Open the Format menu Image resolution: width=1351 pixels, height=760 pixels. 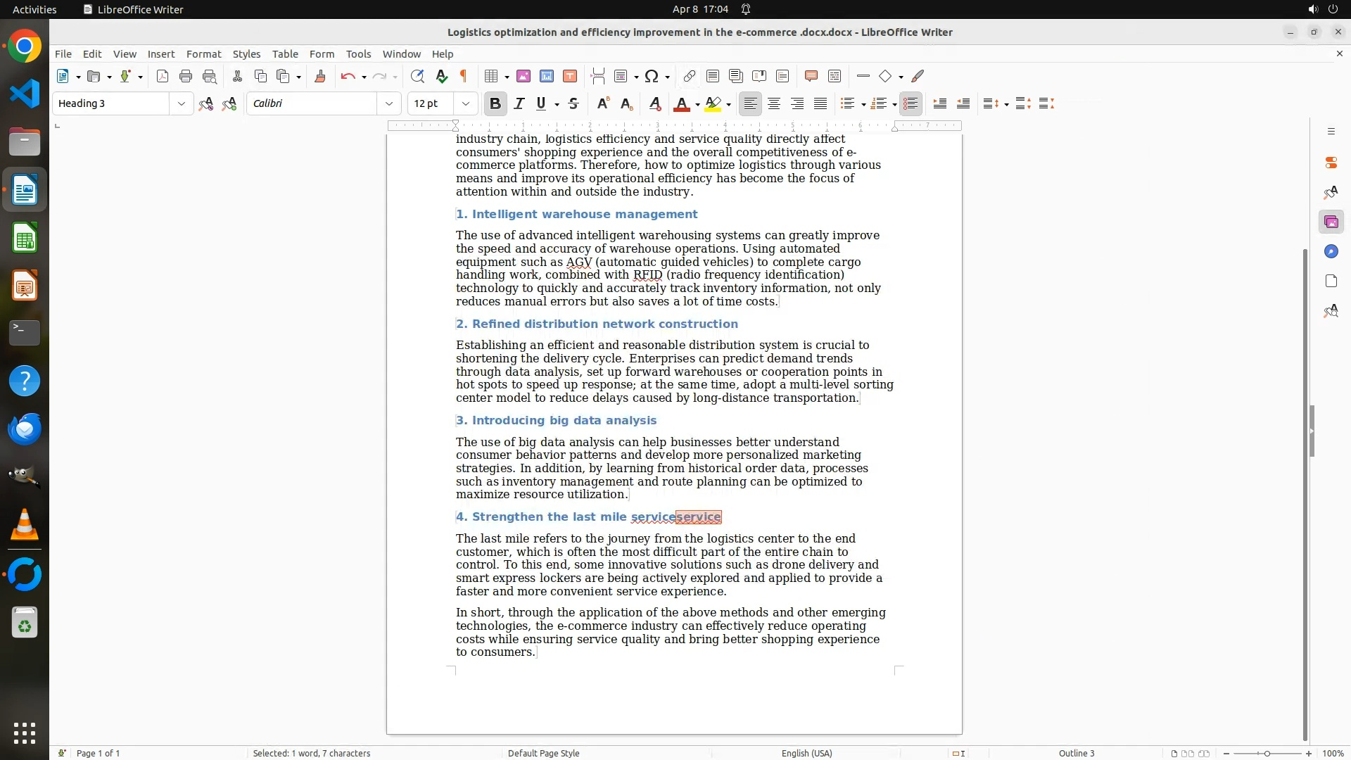point(203,54)
